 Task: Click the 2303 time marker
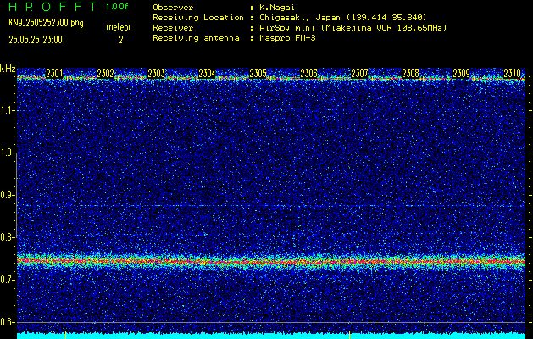156,73
